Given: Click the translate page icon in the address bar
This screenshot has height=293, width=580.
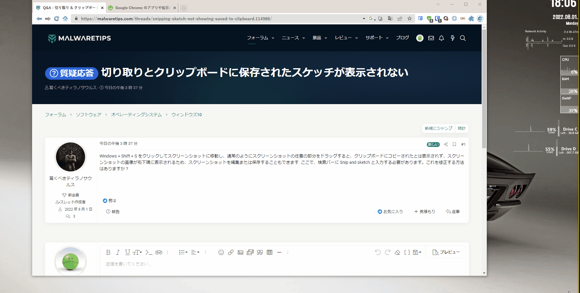Looking at the screenshot, I should [x=390, y=19].
